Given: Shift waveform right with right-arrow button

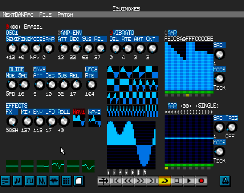Looking at the screenshot, I should [114, 172].
